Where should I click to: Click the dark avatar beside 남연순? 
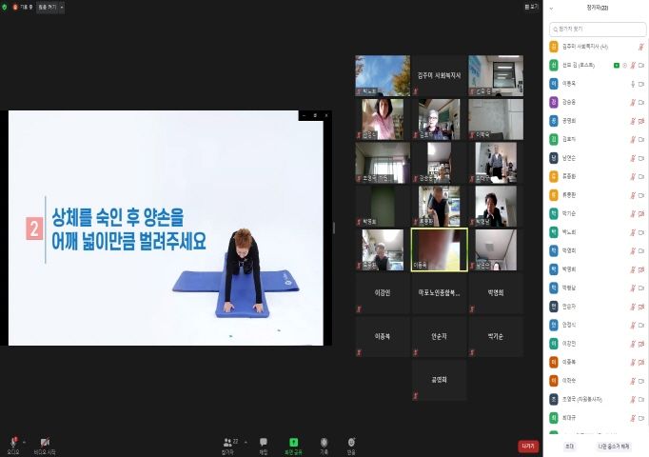554,158
